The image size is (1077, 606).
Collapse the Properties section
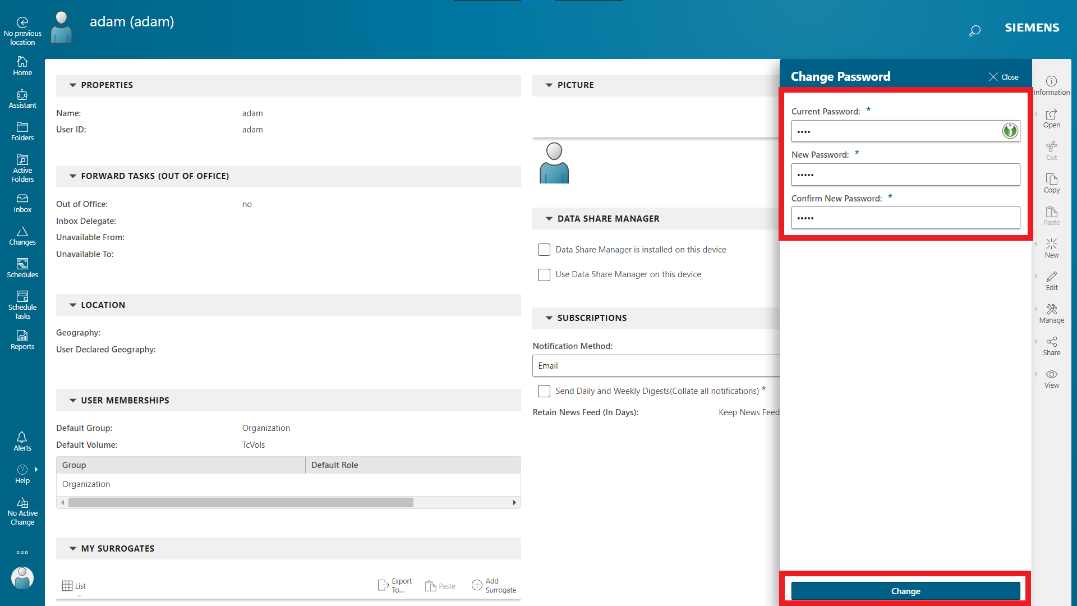coord(73,85)
